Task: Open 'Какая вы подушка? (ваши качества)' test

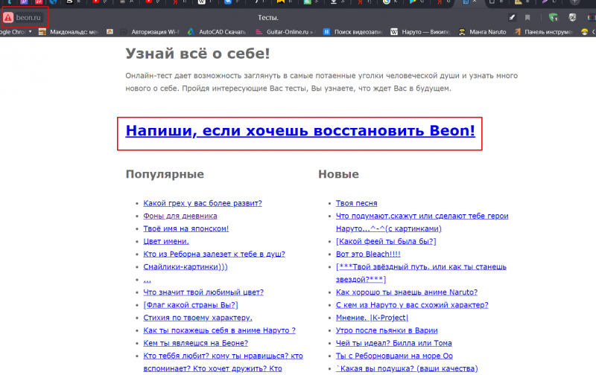Action: tap(407, 368)
